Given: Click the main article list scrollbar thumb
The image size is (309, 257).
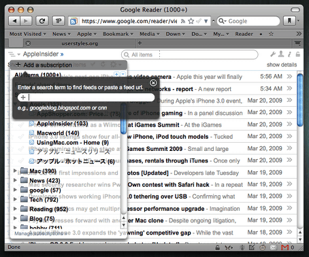Looking at the screenshot, I should click(300, 100).
